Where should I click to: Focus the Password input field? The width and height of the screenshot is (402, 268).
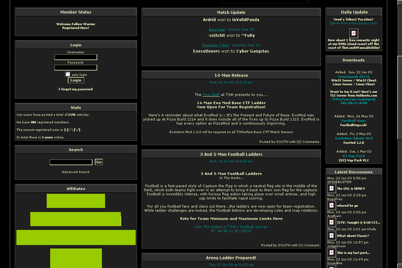coord(76,67)
